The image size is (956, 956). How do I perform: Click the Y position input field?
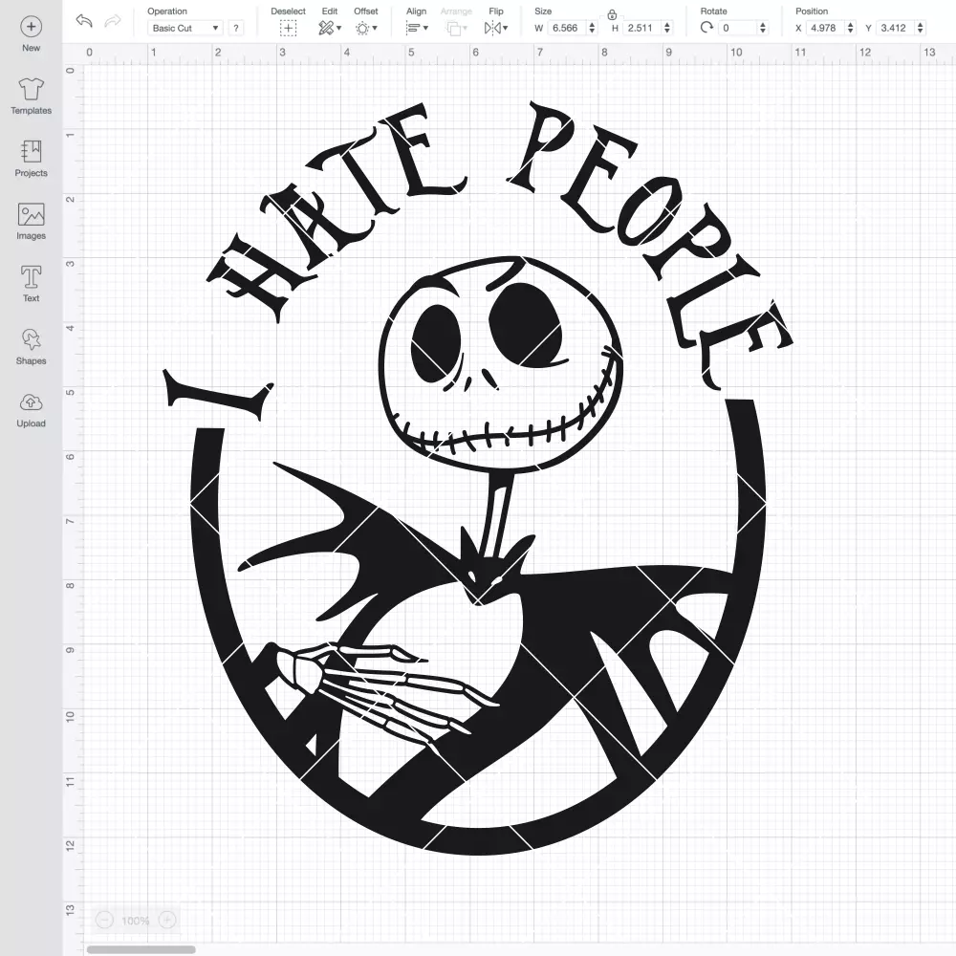pyautogui.click(x=896, y=28)
